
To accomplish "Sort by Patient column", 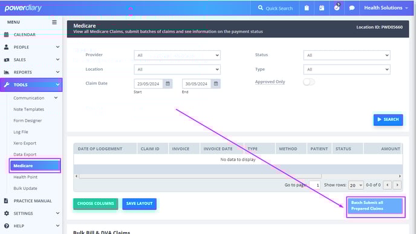I will [319, 149].
